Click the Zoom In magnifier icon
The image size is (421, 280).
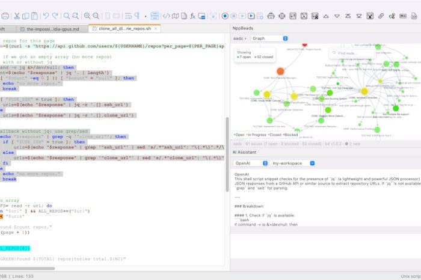[x=87, y=16]
